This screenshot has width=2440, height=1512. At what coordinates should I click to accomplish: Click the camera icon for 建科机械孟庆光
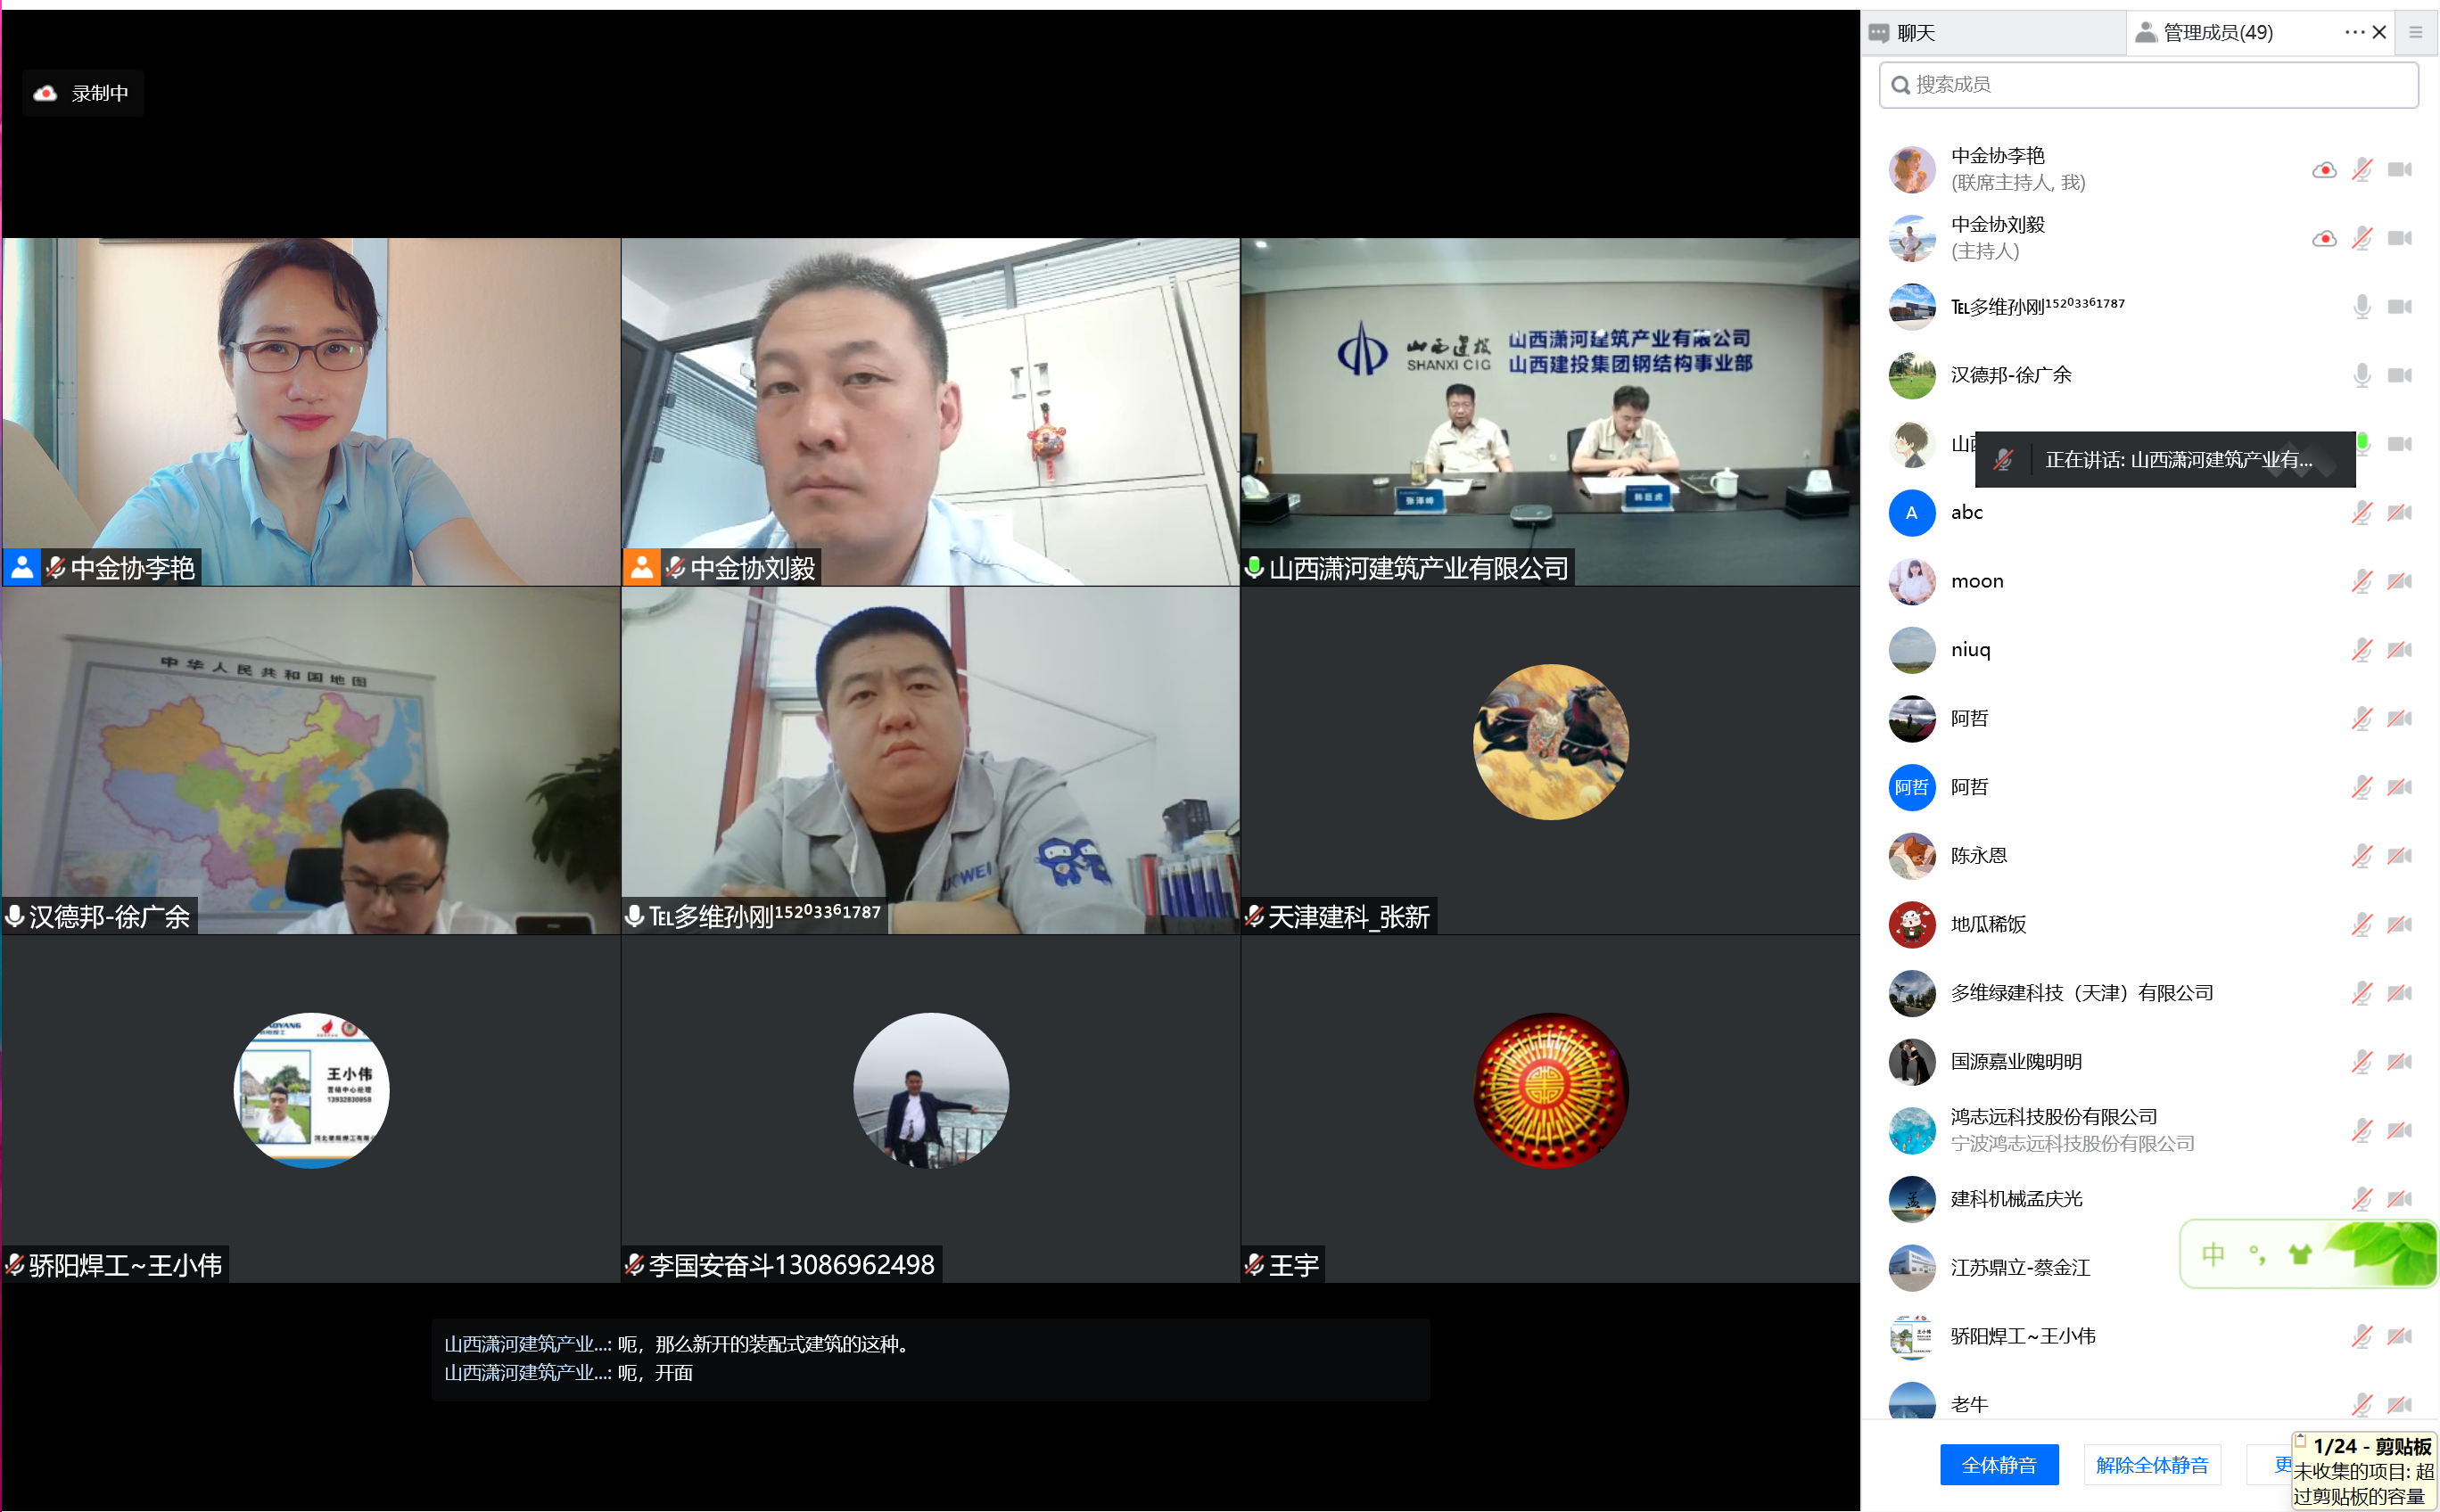click(2399, 1199)
